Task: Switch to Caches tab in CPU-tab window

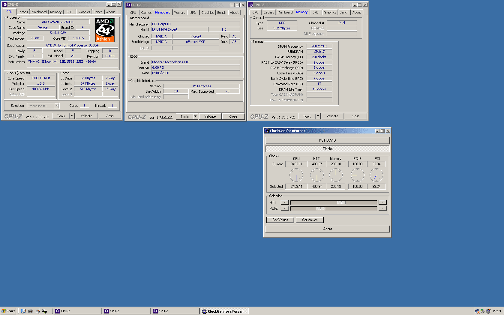Action: coord(23,12)
